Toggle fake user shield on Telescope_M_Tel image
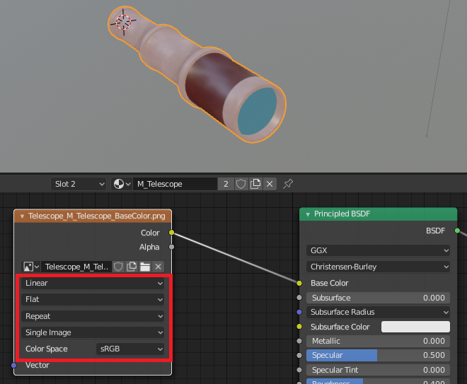 118,267
